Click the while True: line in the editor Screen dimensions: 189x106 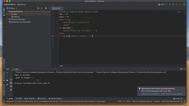tap(65, 20)
